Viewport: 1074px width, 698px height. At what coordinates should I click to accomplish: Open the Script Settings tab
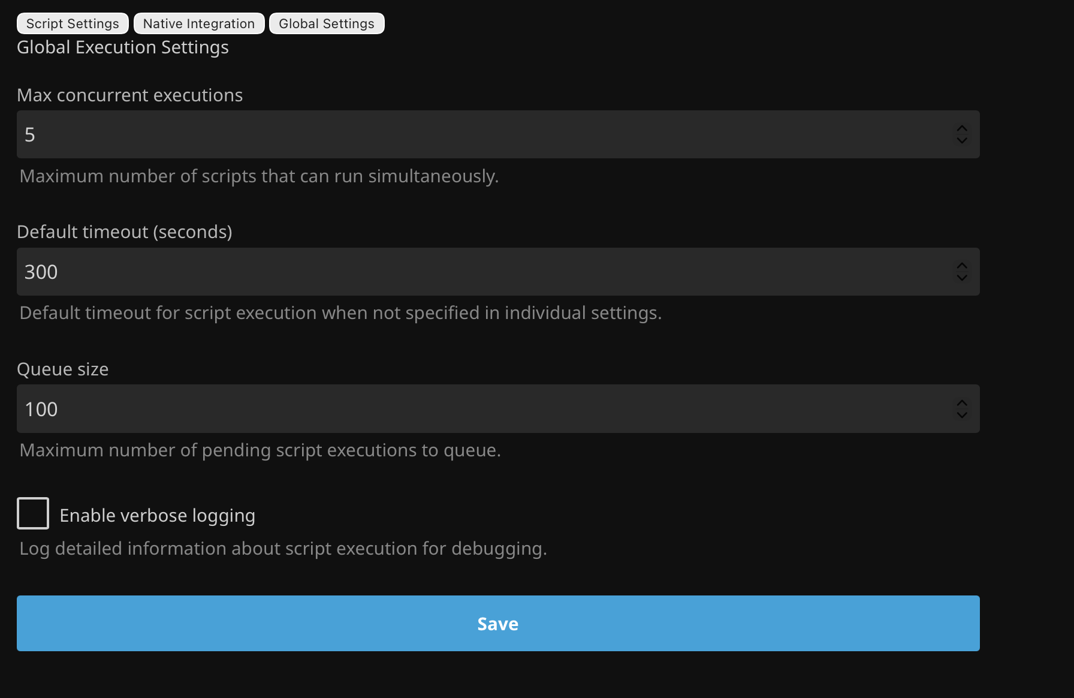[x=73, y=23]
